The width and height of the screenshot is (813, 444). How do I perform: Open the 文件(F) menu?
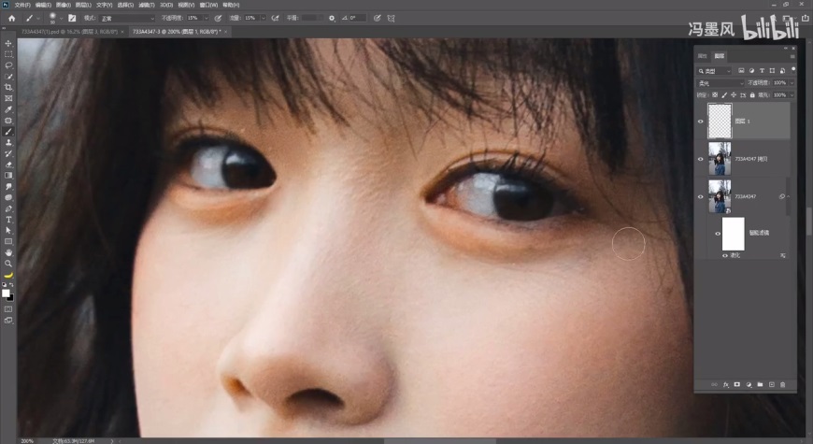click(x=22, y=5)
